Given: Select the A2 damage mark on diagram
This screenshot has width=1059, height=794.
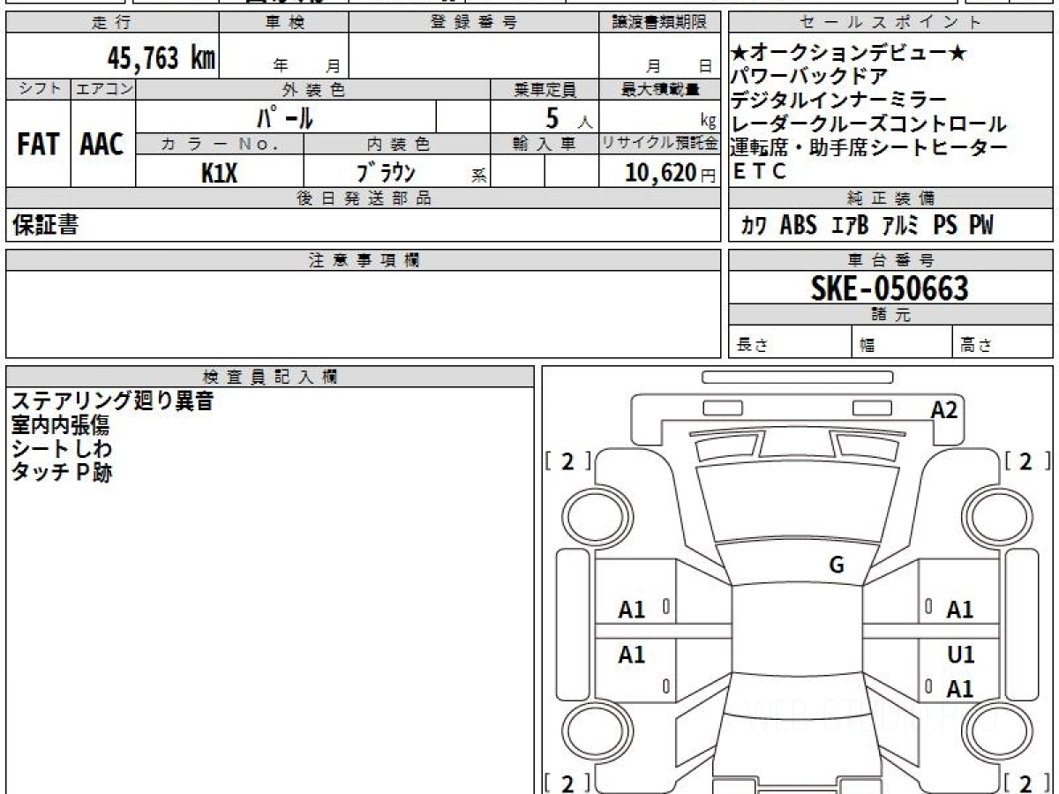Looking at the screenshot, I should tap(944, 410).
